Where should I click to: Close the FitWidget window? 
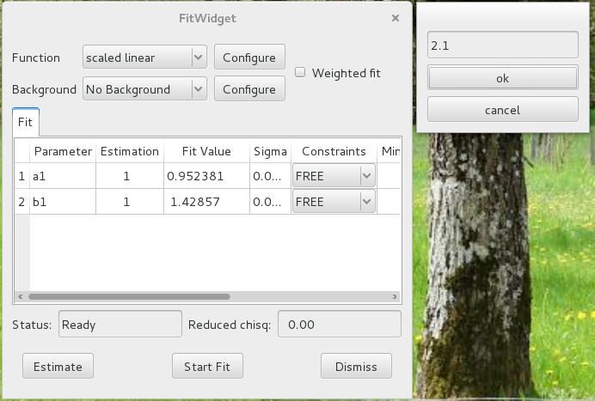pos(396,18)
